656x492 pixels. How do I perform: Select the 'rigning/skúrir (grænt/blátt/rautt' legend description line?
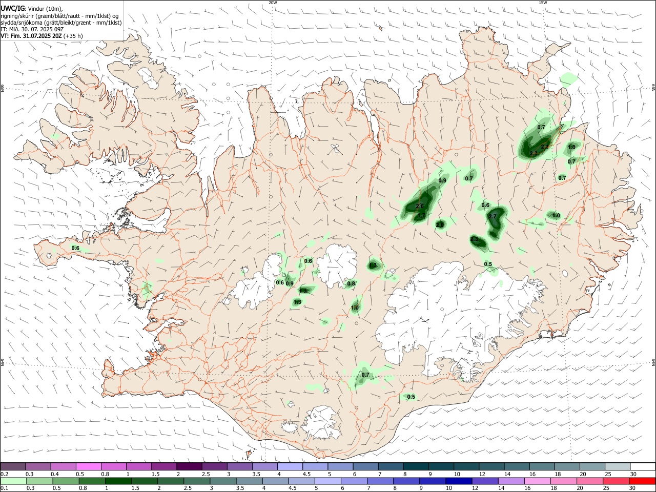59,16
